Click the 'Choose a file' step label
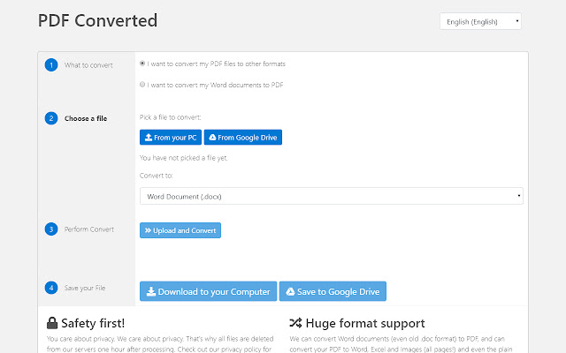The image size is (566, 353). pyautogui.click(x=86, y=118)
